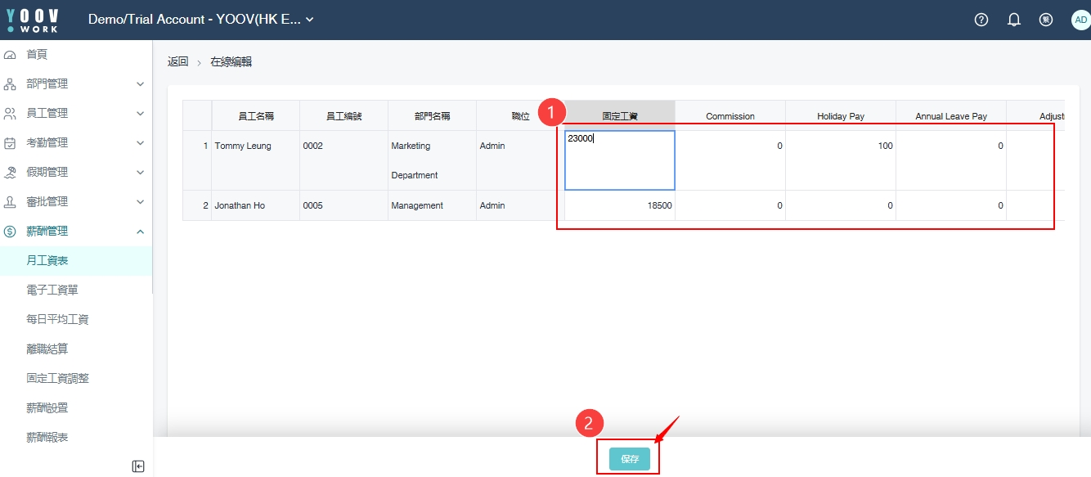Screen dimensions: 1091x477
Task: Open the AD user avatar
Action: 1080,20
